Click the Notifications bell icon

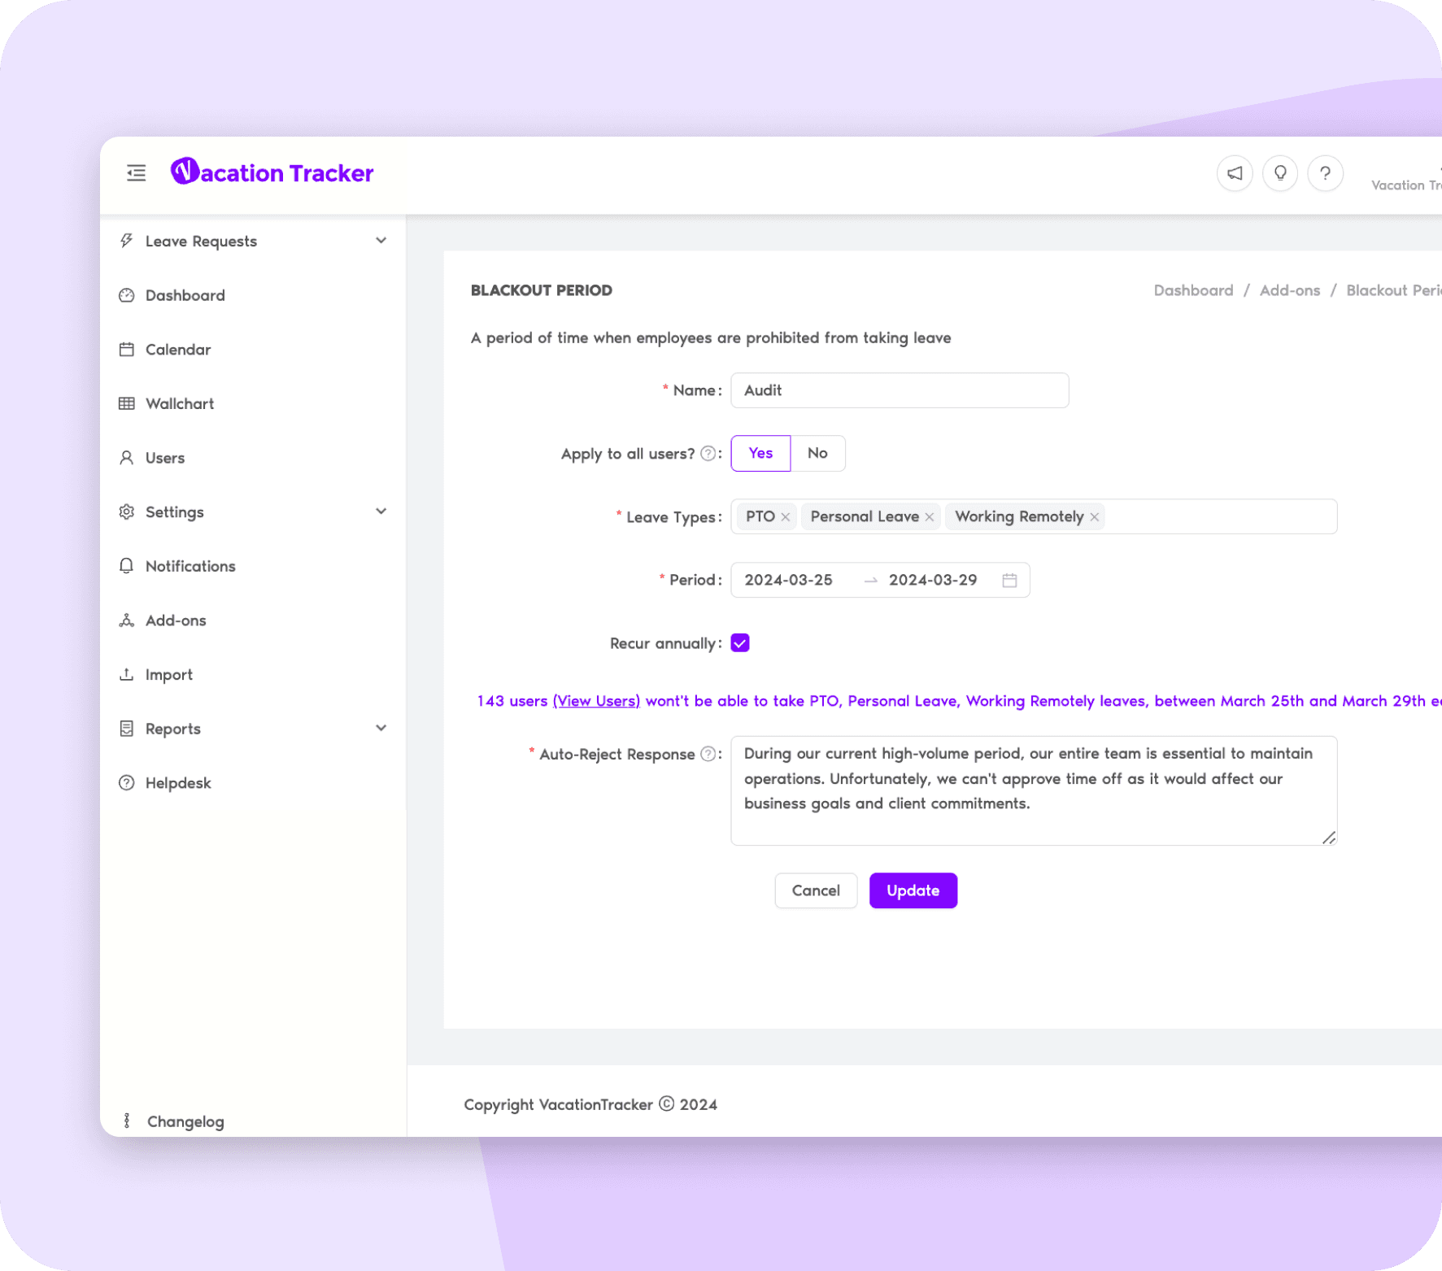pos(126,566)
